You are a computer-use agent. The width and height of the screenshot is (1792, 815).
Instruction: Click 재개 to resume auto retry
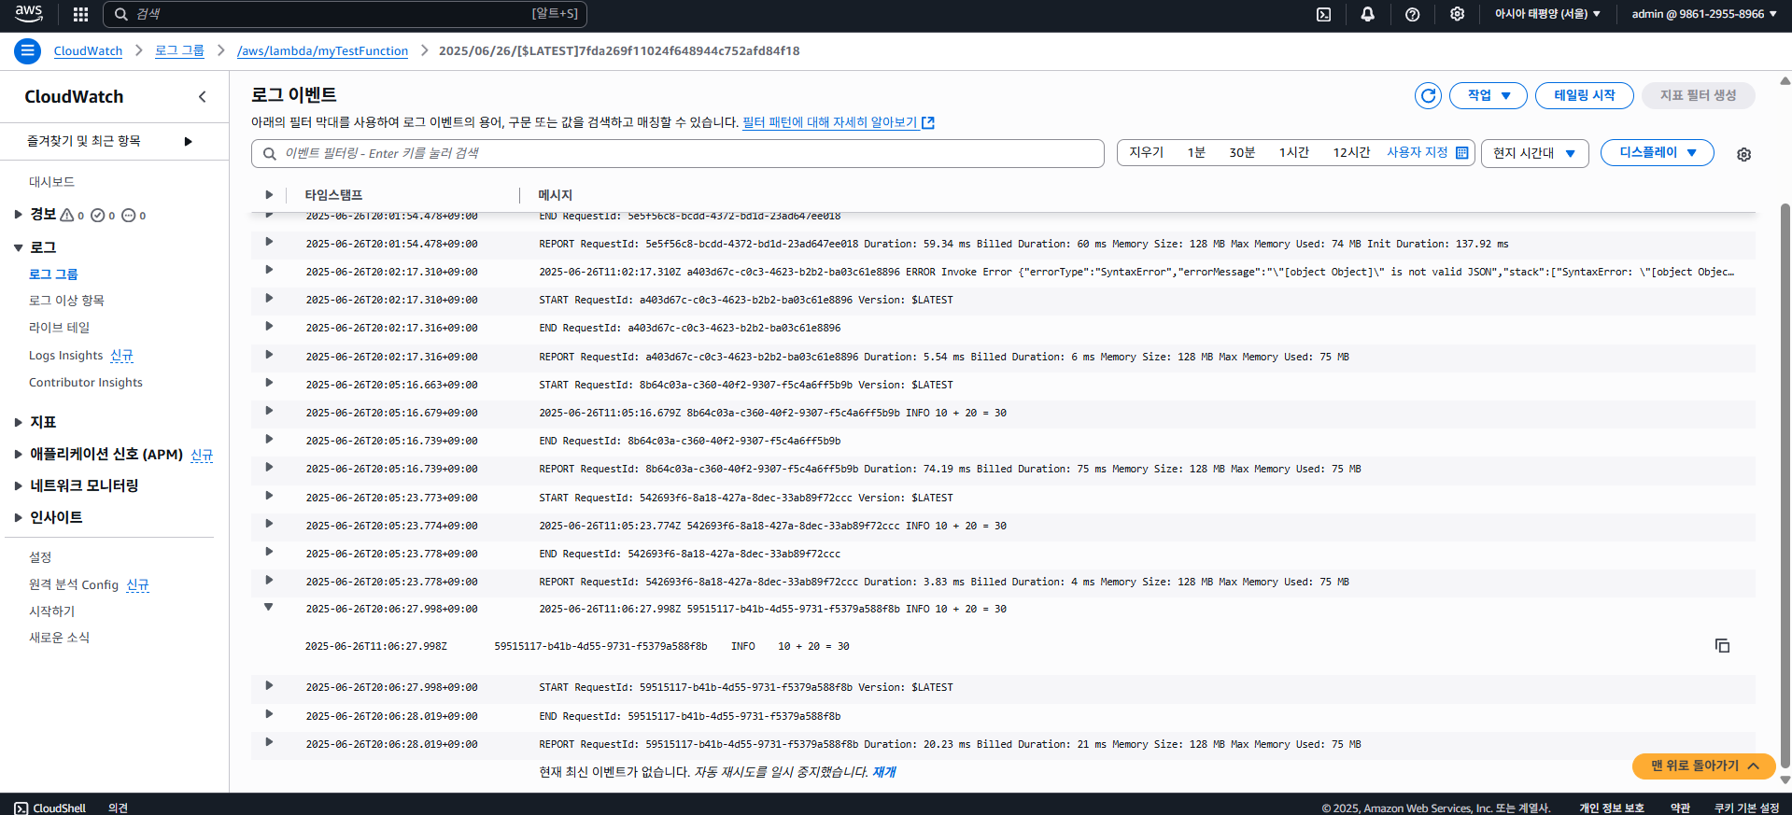[x=883, y=772]
